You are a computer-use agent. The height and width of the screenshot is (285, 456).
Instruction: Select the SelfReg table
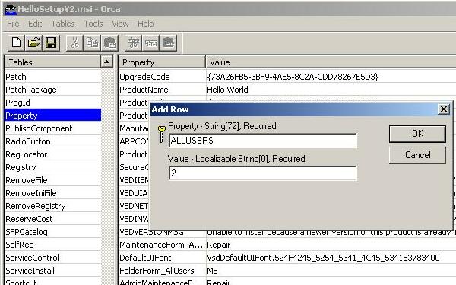(x=52, y=245)
